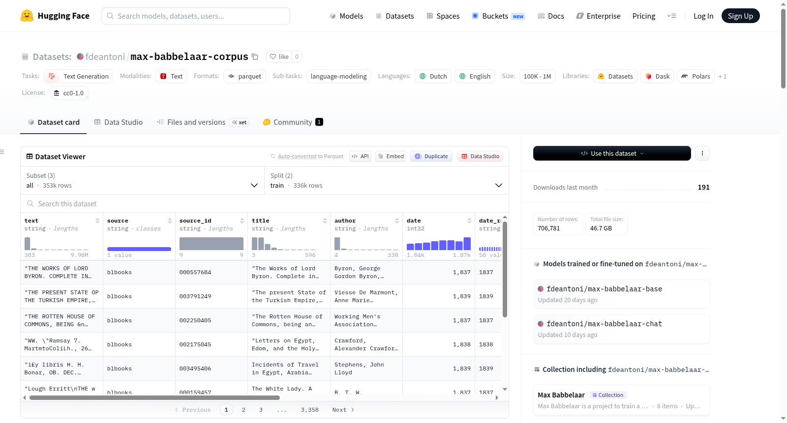
Task: Go to page 3 of the dataset
Action: (x=261, y=410)
